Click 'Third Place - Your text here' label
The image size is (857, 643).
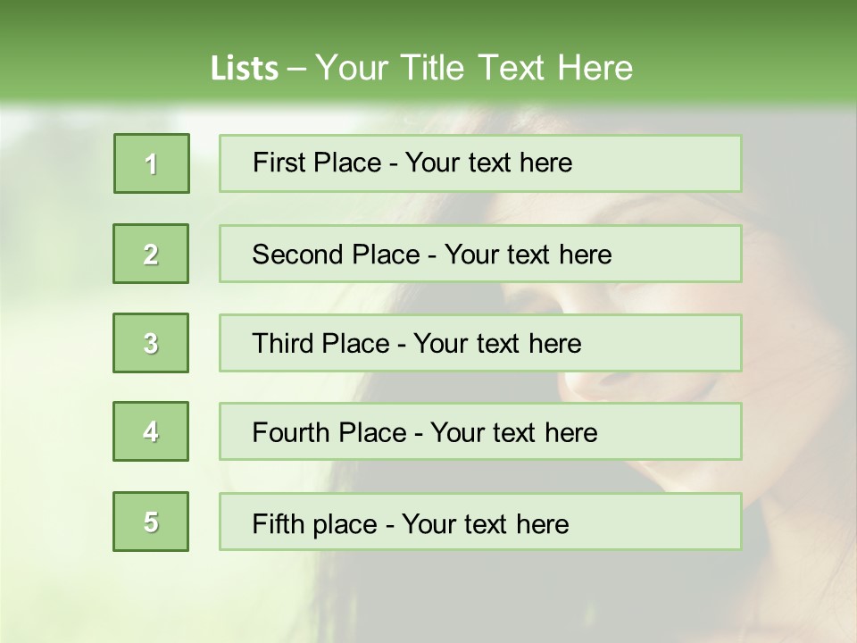pyautogui.click(x=417, y=343)
